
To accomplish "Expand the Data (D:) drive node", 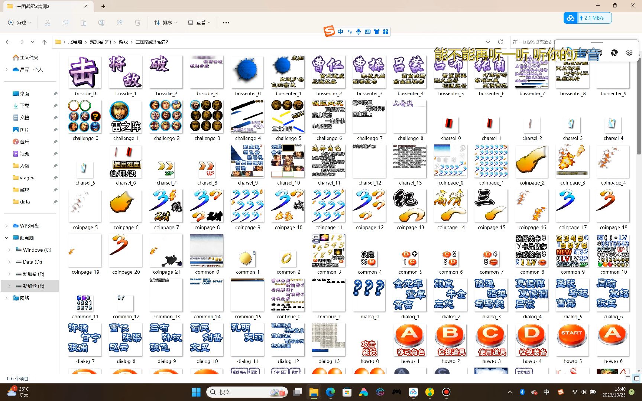I will click(9, 262).
